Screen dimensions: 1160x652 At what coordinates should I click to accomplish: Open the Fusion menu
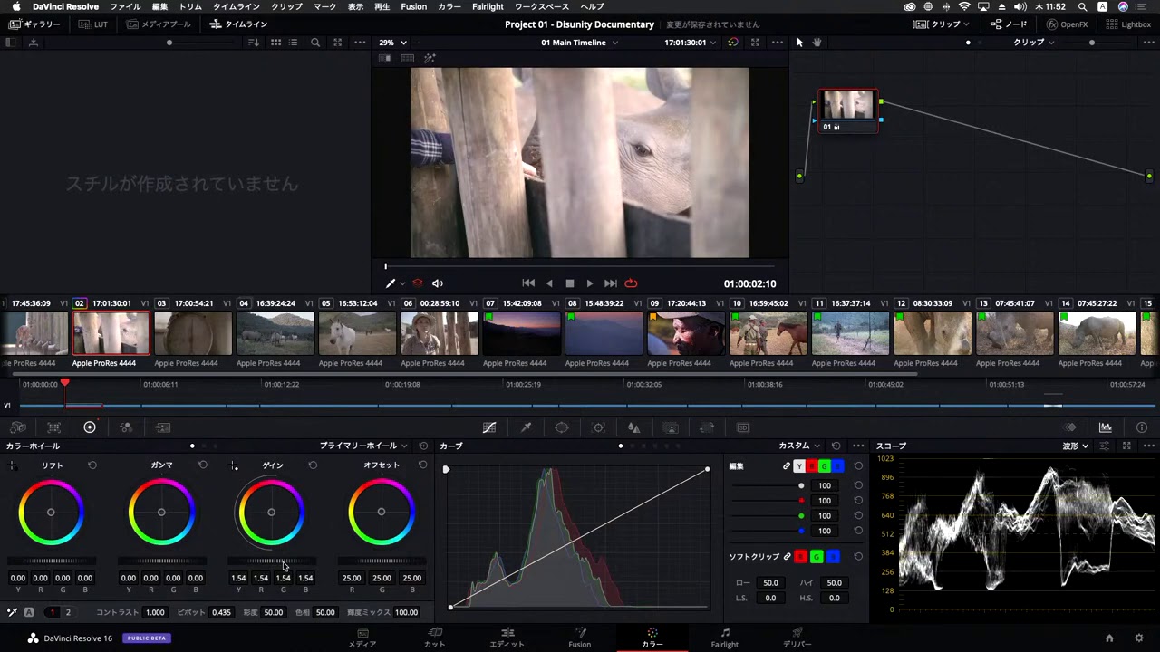[x=413, y=6]
